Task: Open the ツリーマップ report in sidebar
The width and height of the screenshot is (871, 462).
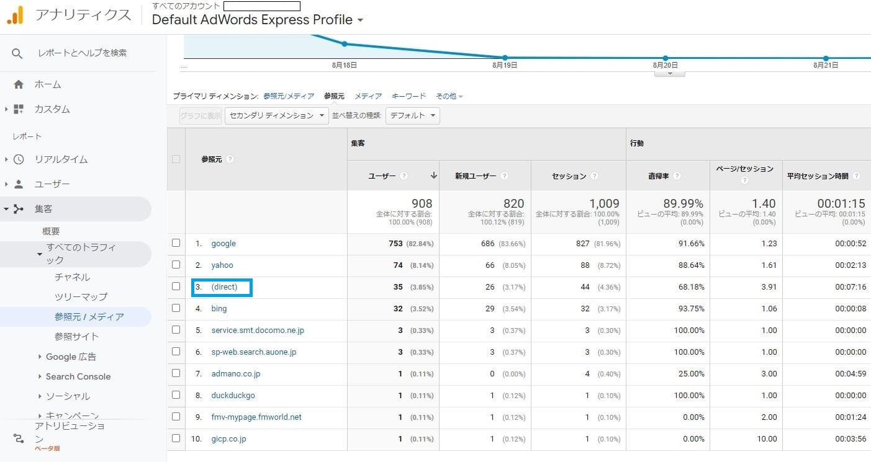Action: coord(81,297)
